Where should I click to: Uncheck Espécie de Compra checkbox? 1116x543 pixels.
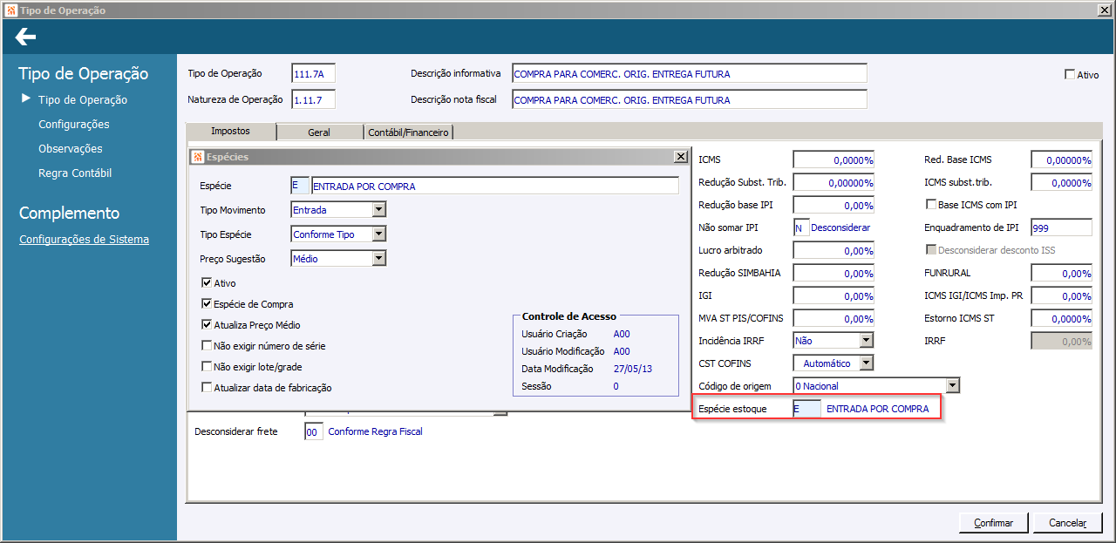pyautogui.click(x=207, y=304)
